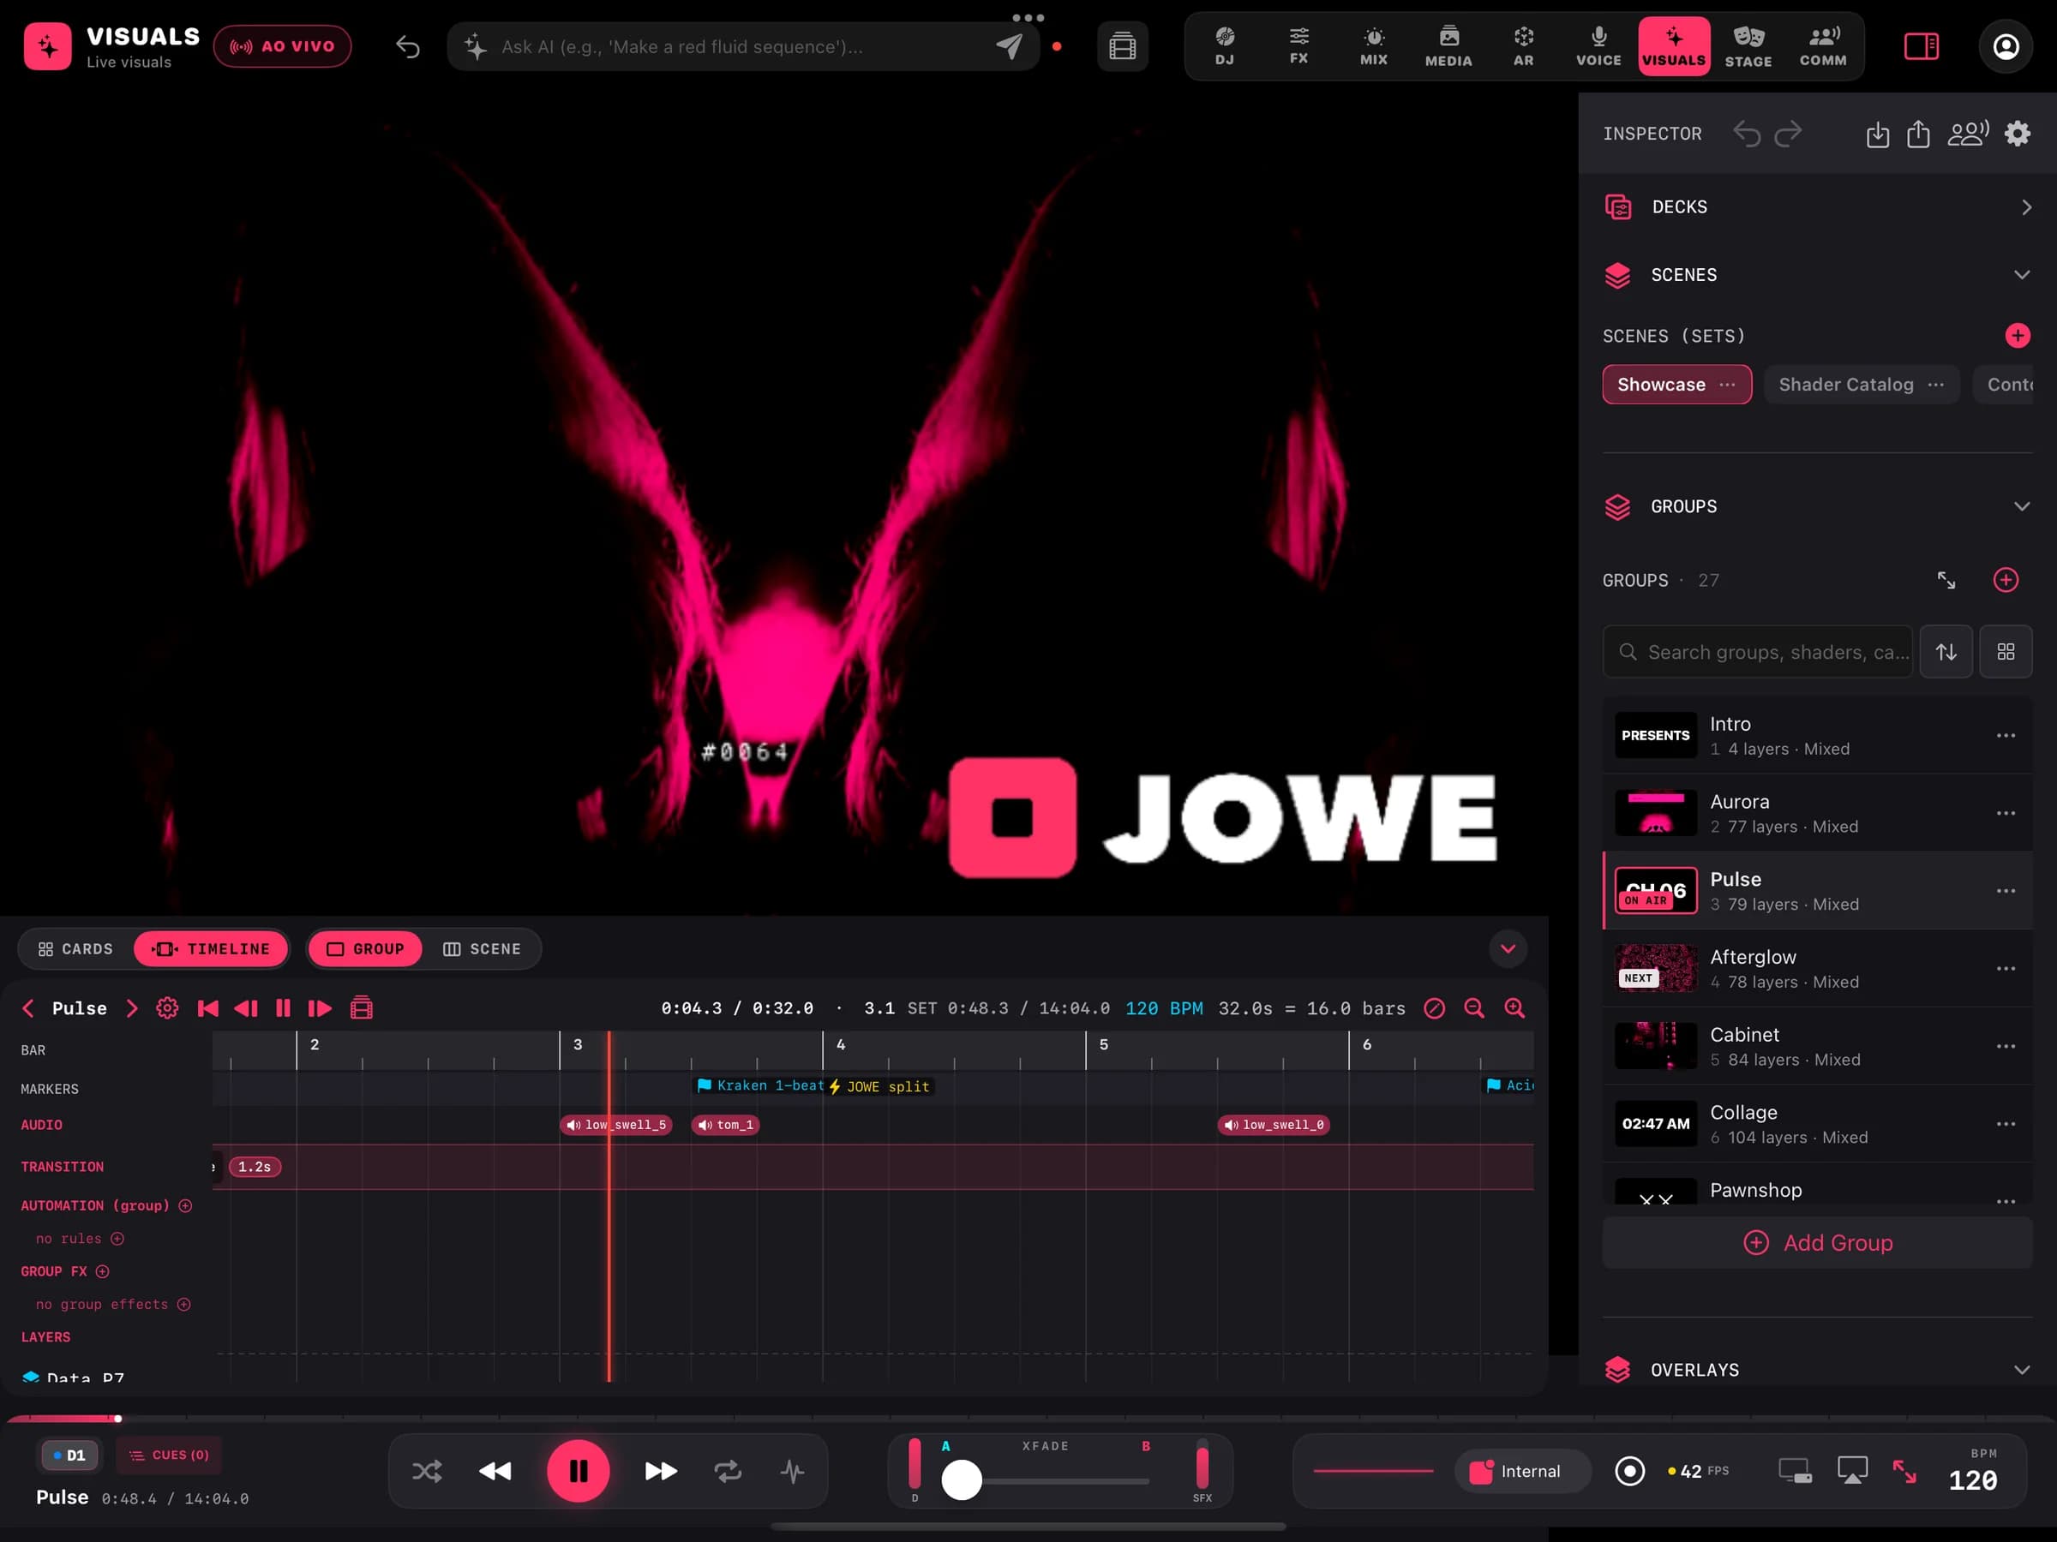Open the AR module
This screenshot has width=2057, height=1542.
click(1523, 45)
